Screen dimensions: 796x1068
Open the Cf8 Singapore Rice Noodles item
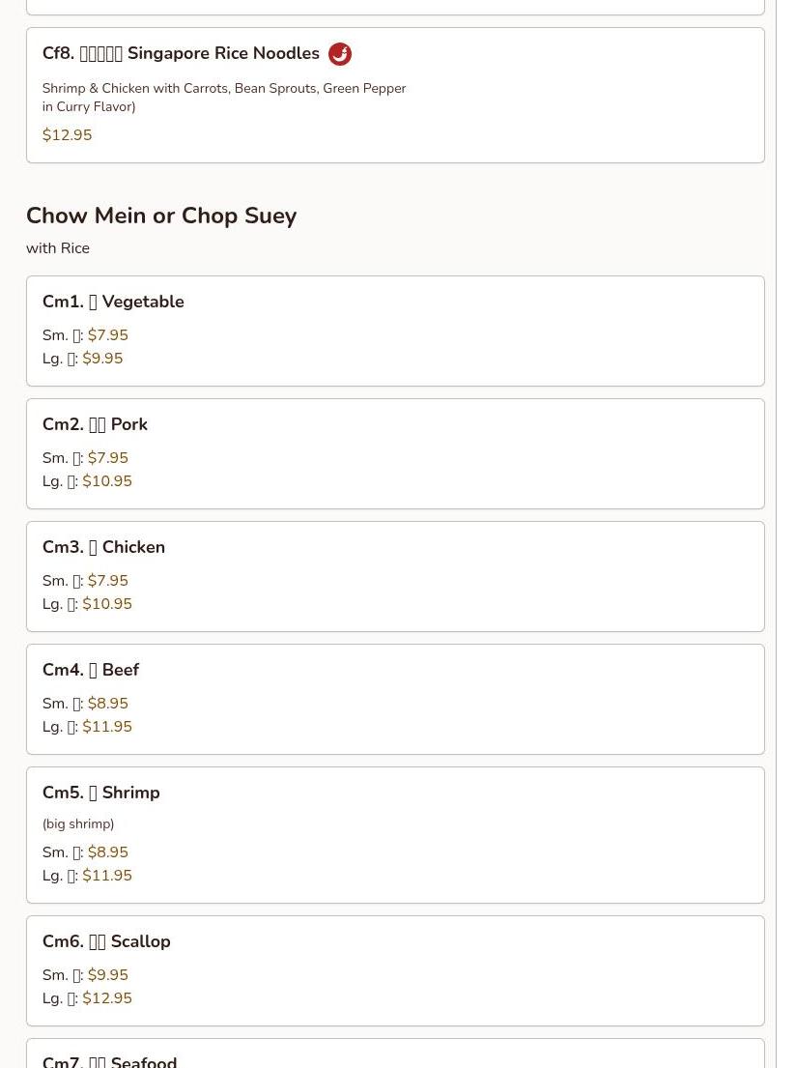tap(181, 54)
